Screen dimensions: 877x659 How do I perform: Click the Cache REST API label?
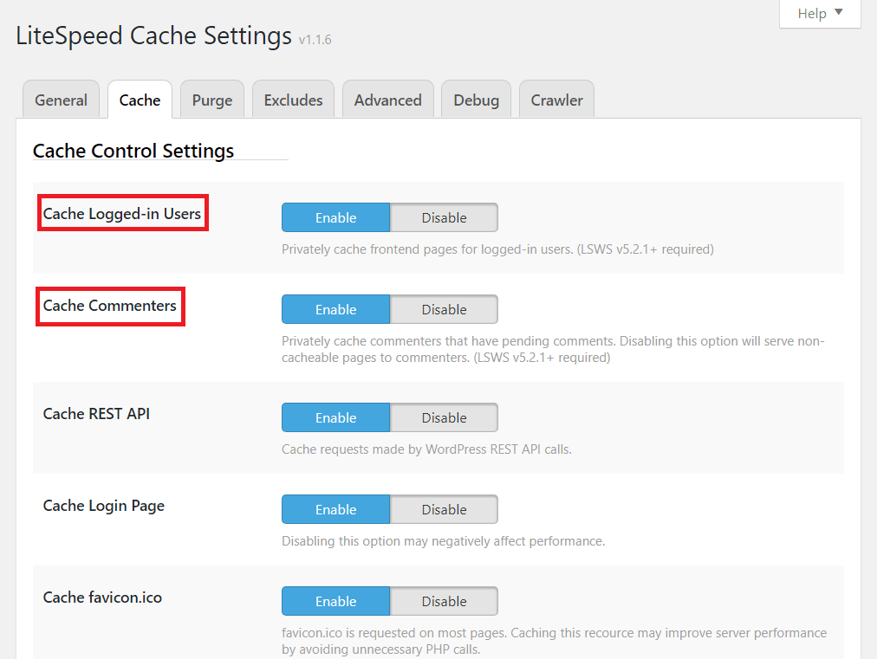point(96,414)
